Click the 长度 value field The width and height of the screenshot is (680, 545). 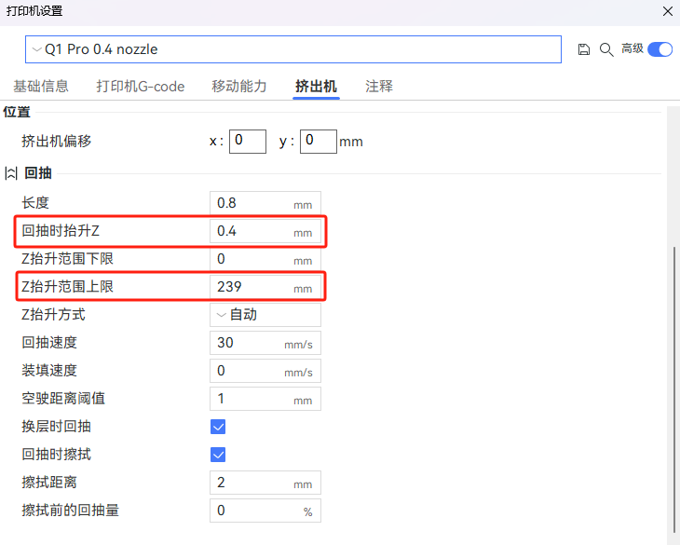click(250, 203)
